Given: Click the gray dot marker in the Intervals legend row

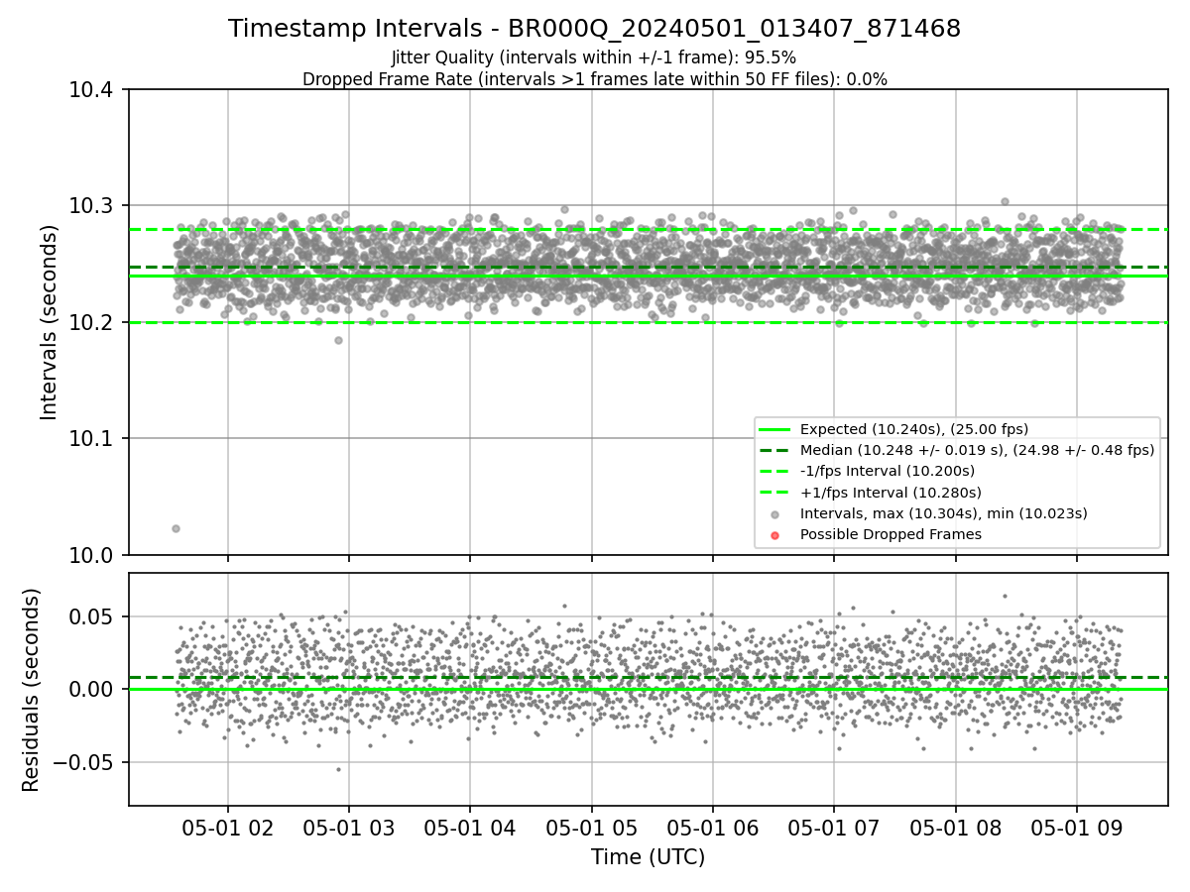Looking at the screenshot, I should coord(775,514).
